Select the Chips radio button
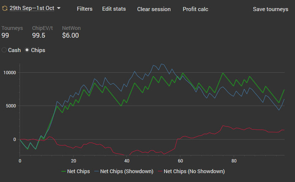Viewport: 295px width, 182px height. tap(27, 50)
